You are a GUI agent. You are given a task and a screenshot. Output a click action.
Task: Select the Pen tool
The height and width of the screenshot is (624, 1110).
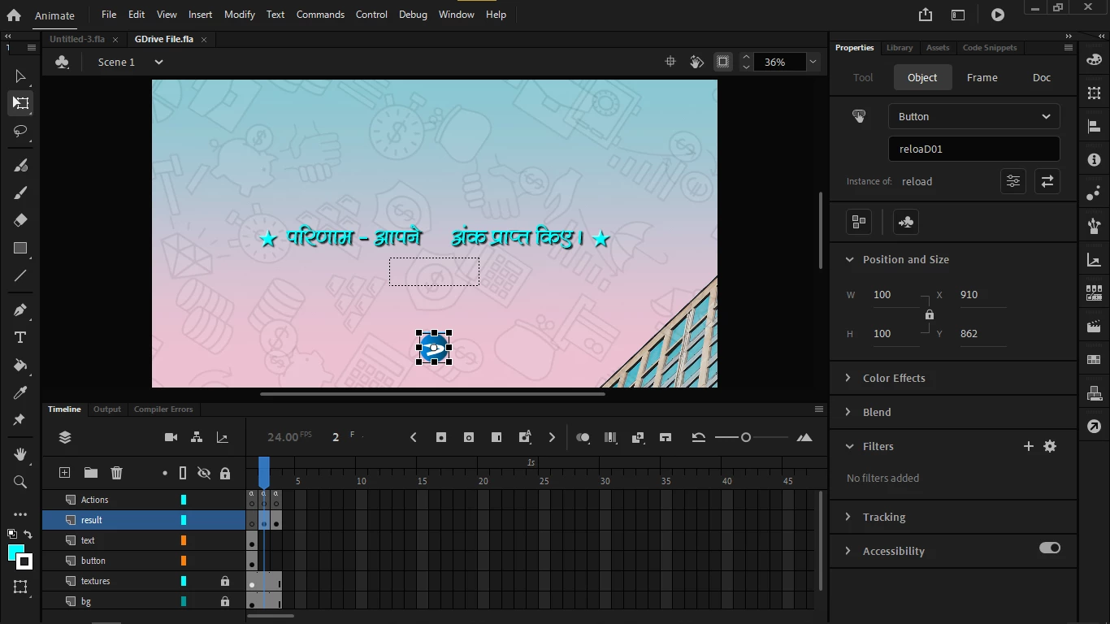(20, 310)
